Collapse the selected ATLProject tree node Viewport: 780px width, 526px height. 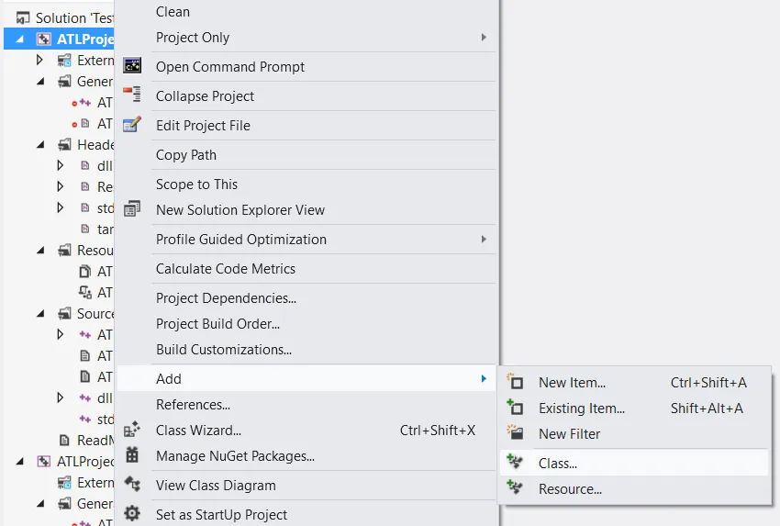click(21, 39)
